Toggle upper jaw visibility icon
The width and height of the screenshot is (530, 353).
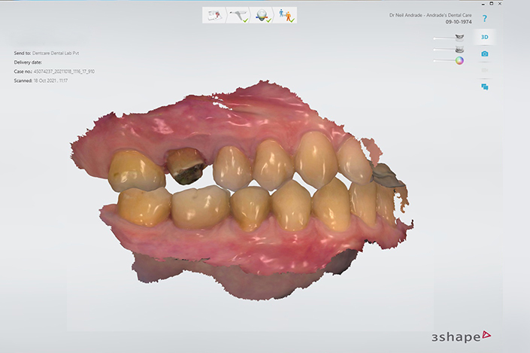[459, 37]
